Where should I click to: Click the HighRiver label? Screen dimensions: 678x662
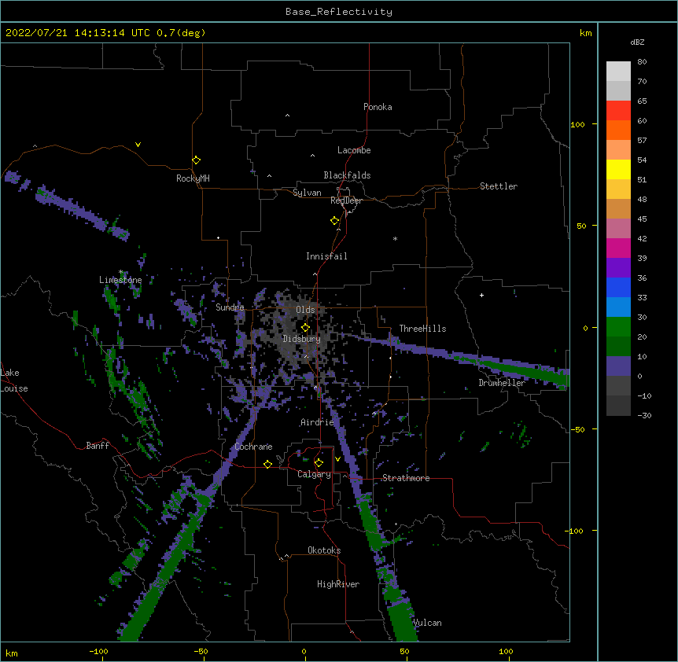click(338, 584)
